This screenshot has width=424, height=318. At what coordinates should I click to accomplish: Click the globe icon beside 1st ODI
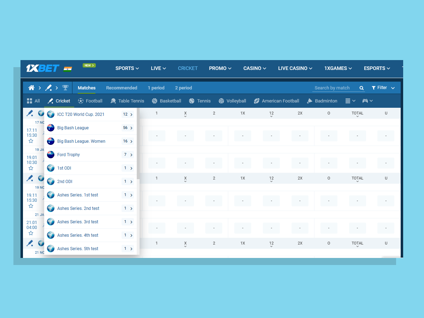[x=51, y=168]
